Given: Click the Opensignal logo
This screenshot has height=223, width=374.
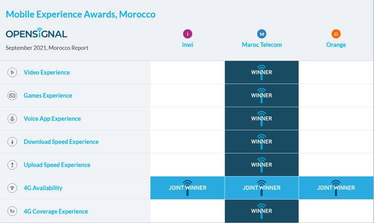Looking at the screenshot, I should pyautogui.click(x=37, y=34).
